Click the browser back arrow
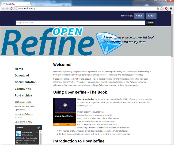The image size is (174, 145). click(3, 9)
